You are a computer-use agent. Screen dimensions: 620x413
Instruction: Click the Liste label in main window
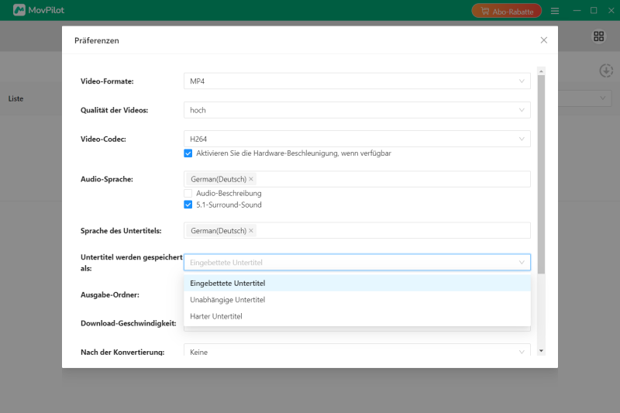pyautogui.click(x=15, y=98)
